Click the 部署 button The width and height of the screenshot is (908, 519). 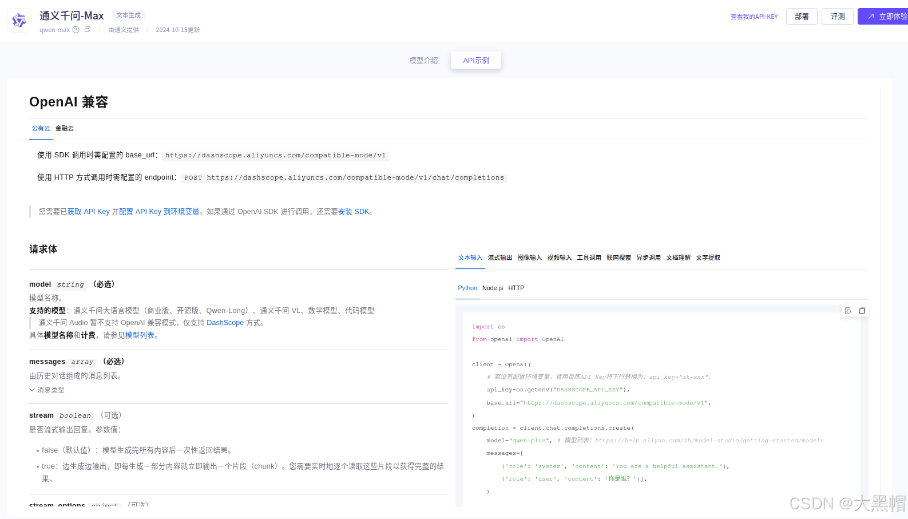point(802,17)
